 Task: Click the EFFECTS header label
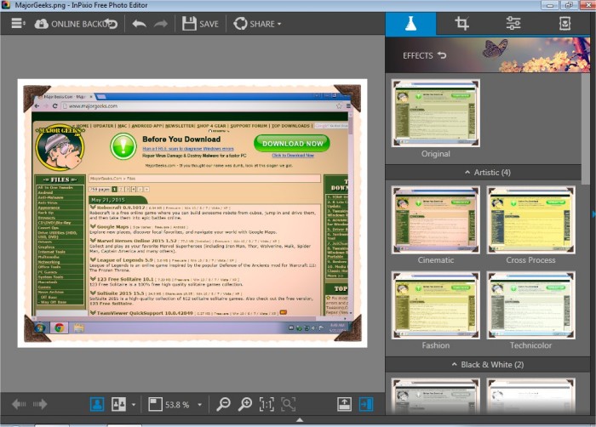[418, 55]
